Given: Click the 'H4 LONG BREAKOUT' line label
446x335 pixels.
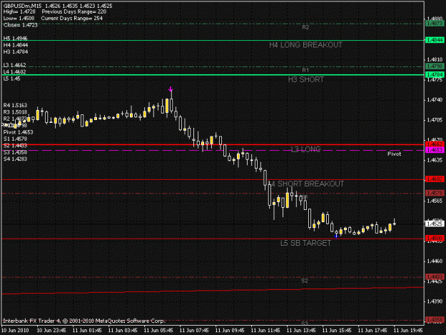Looking at the screenshot, I should point(305,45).
